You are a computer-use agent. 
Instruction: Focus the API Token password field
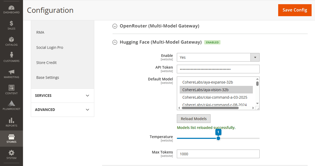click(218, 69)
